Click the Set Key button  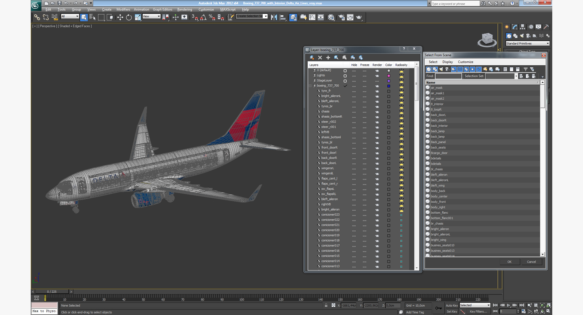point(451,311)
